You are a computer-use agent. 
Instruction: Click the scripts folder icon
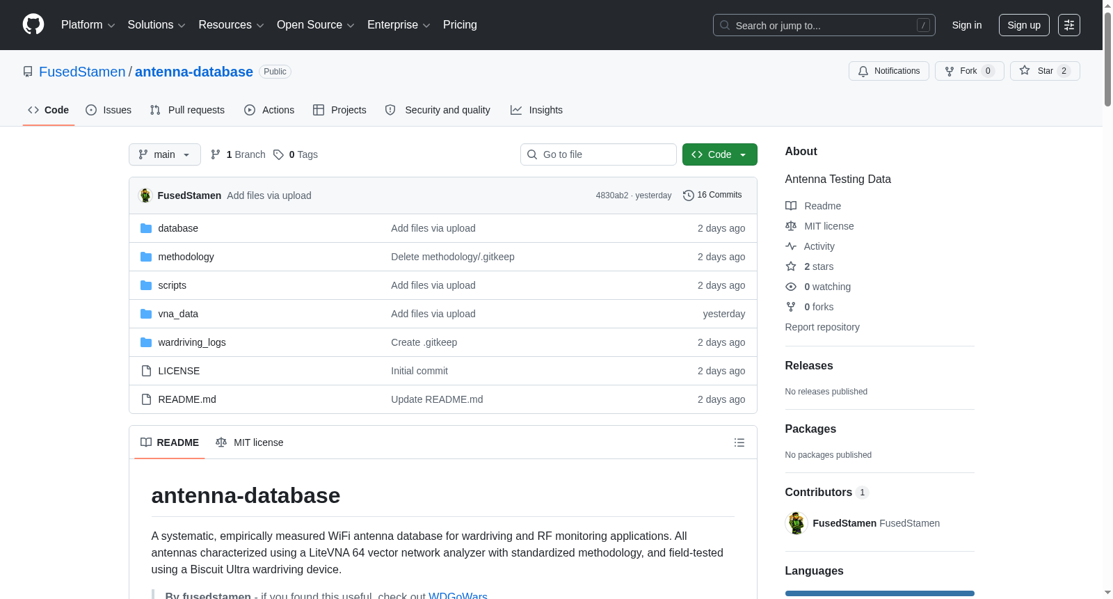(146, 285)
